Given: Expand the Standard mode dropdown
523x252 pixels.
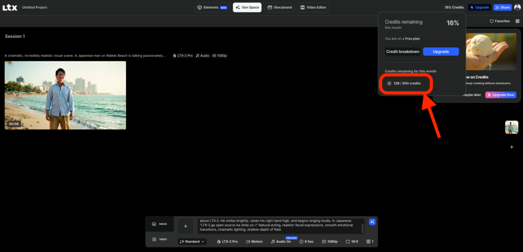Looking at the screenshot, I should [192, 241].
